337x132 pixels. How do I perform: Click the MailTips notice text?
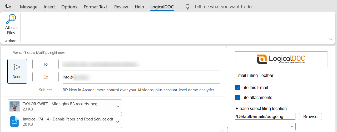39,53
